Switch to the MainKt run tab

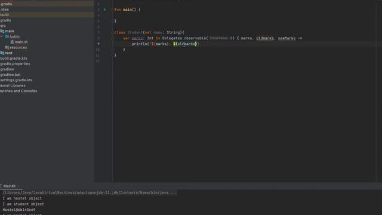pyautogui.click(x=10, y=186)
